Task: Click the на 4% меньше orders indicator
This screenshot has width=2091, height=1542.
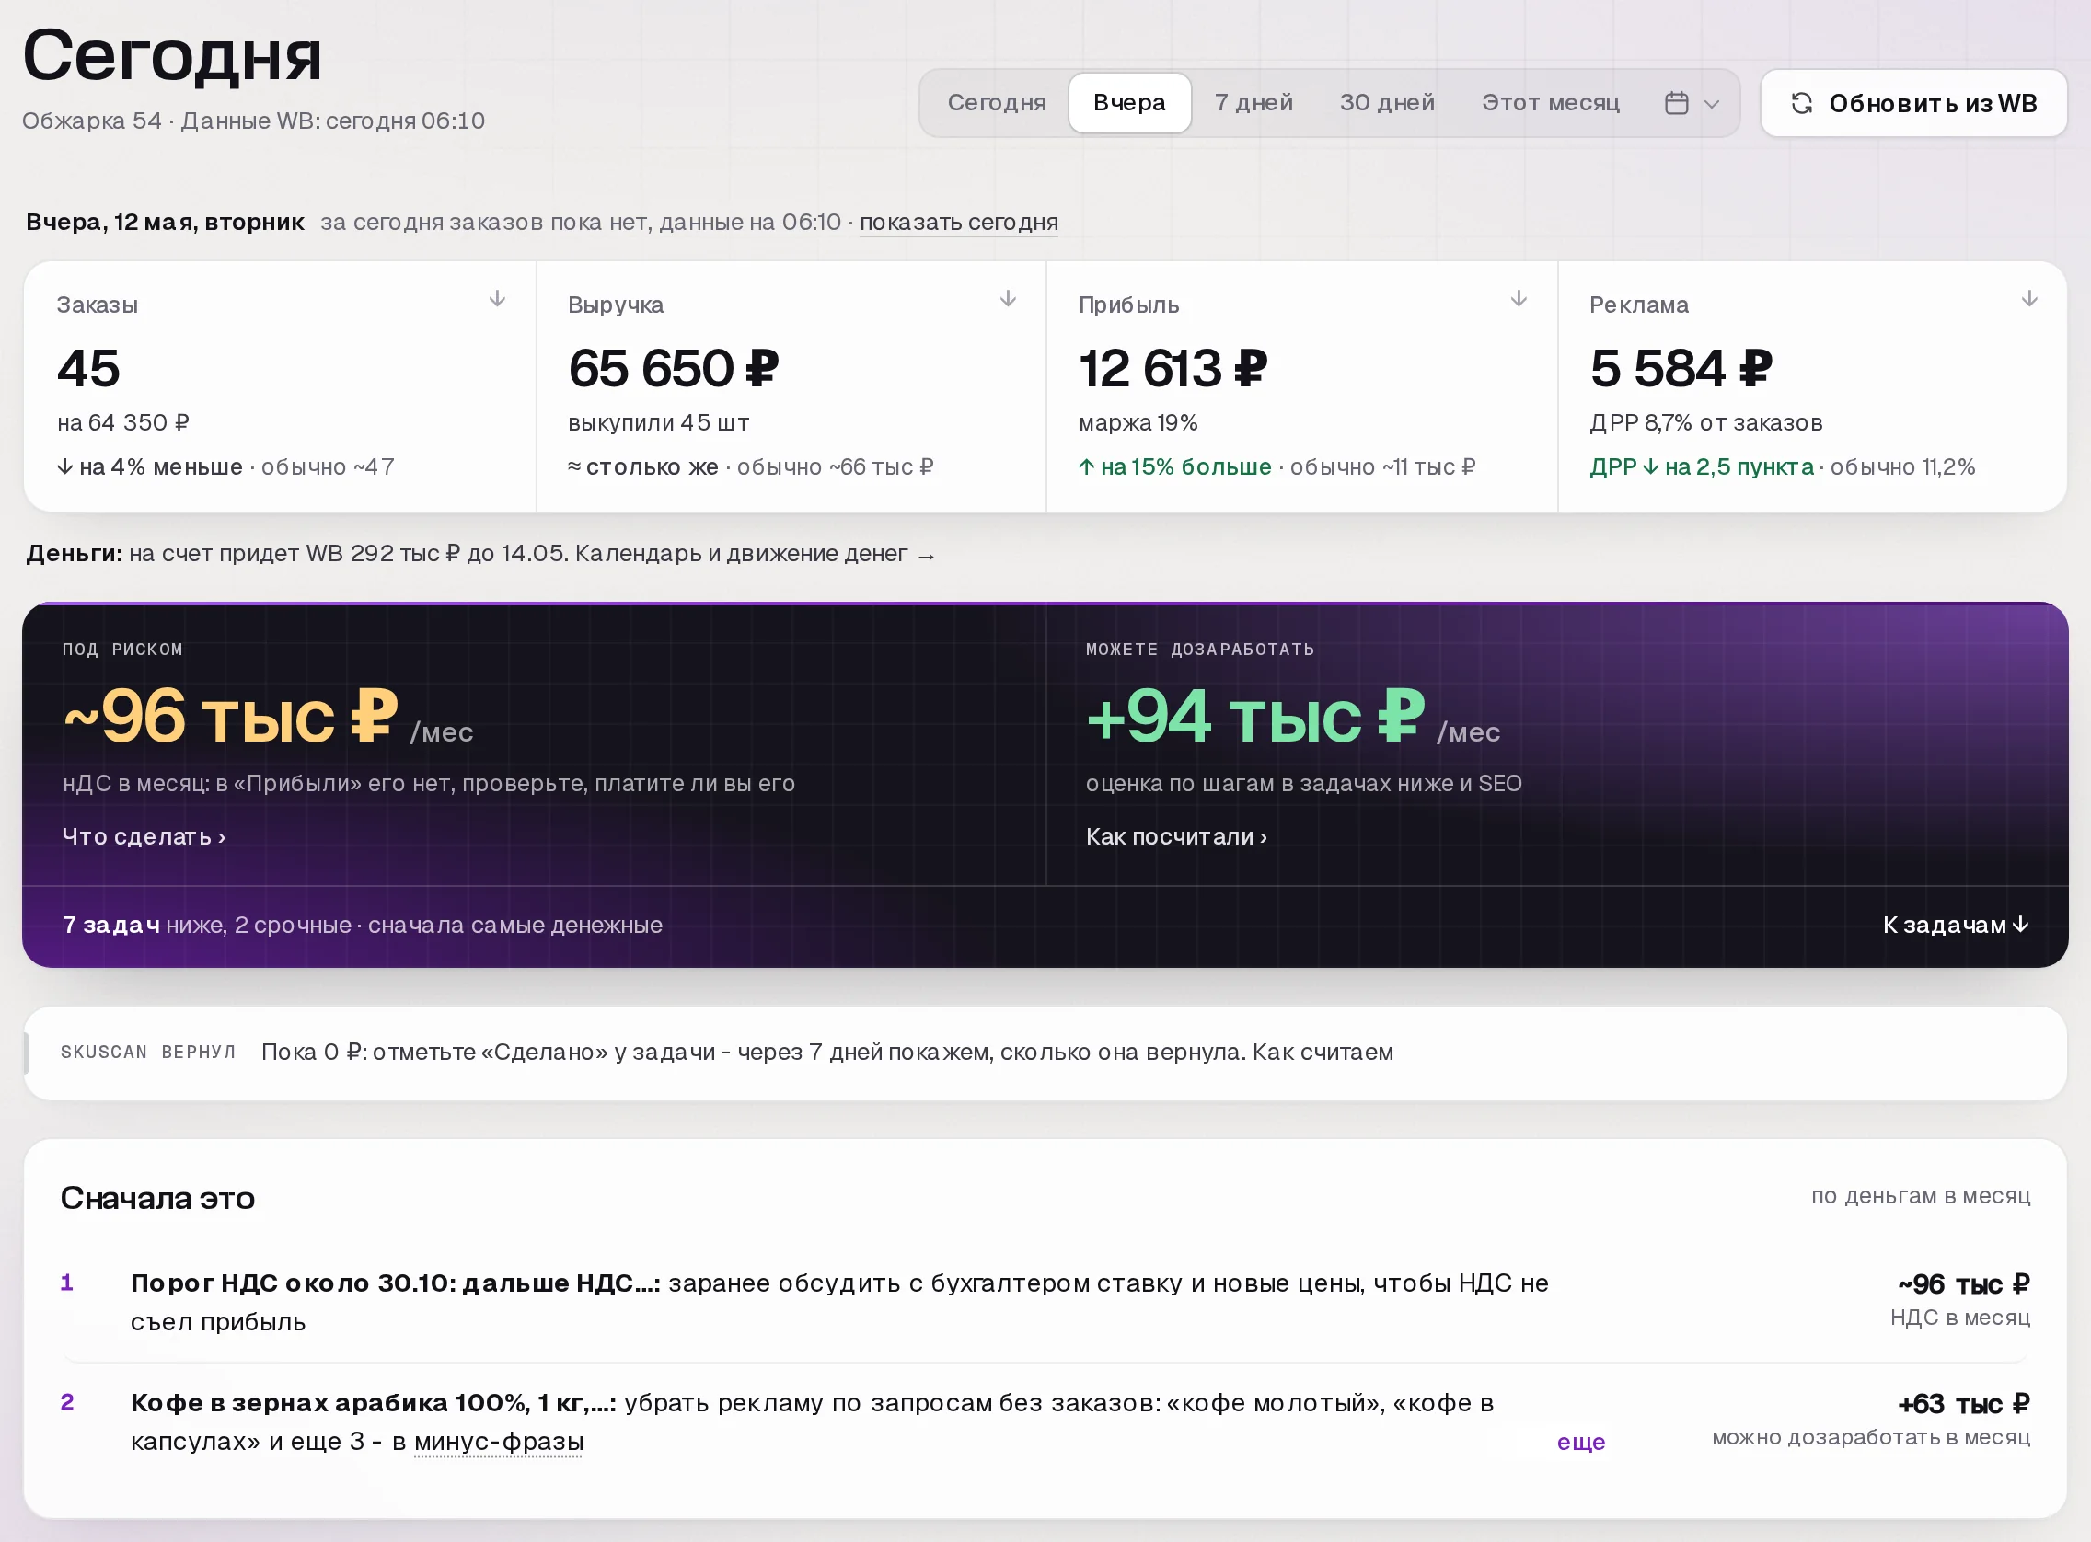Action: 149,466
